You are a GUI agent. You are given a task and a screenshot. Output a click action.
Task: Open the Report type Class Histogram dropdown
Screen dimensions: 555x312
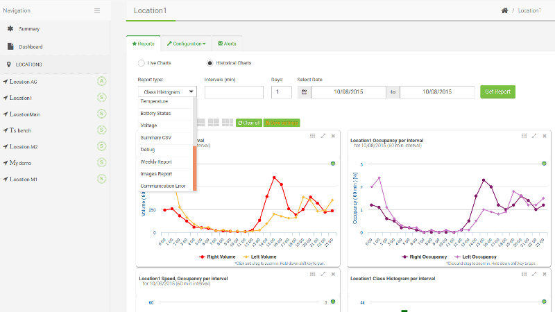pos(167,92)
